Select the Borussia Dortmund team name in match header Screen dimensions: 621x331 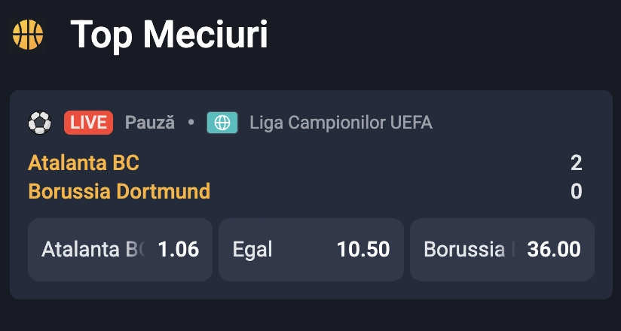point(119,191)
